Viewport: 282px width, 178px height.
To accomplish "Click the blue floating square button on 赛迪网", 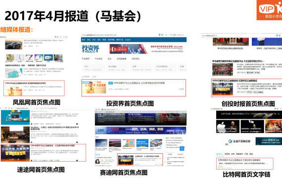I will pos(182,148).
